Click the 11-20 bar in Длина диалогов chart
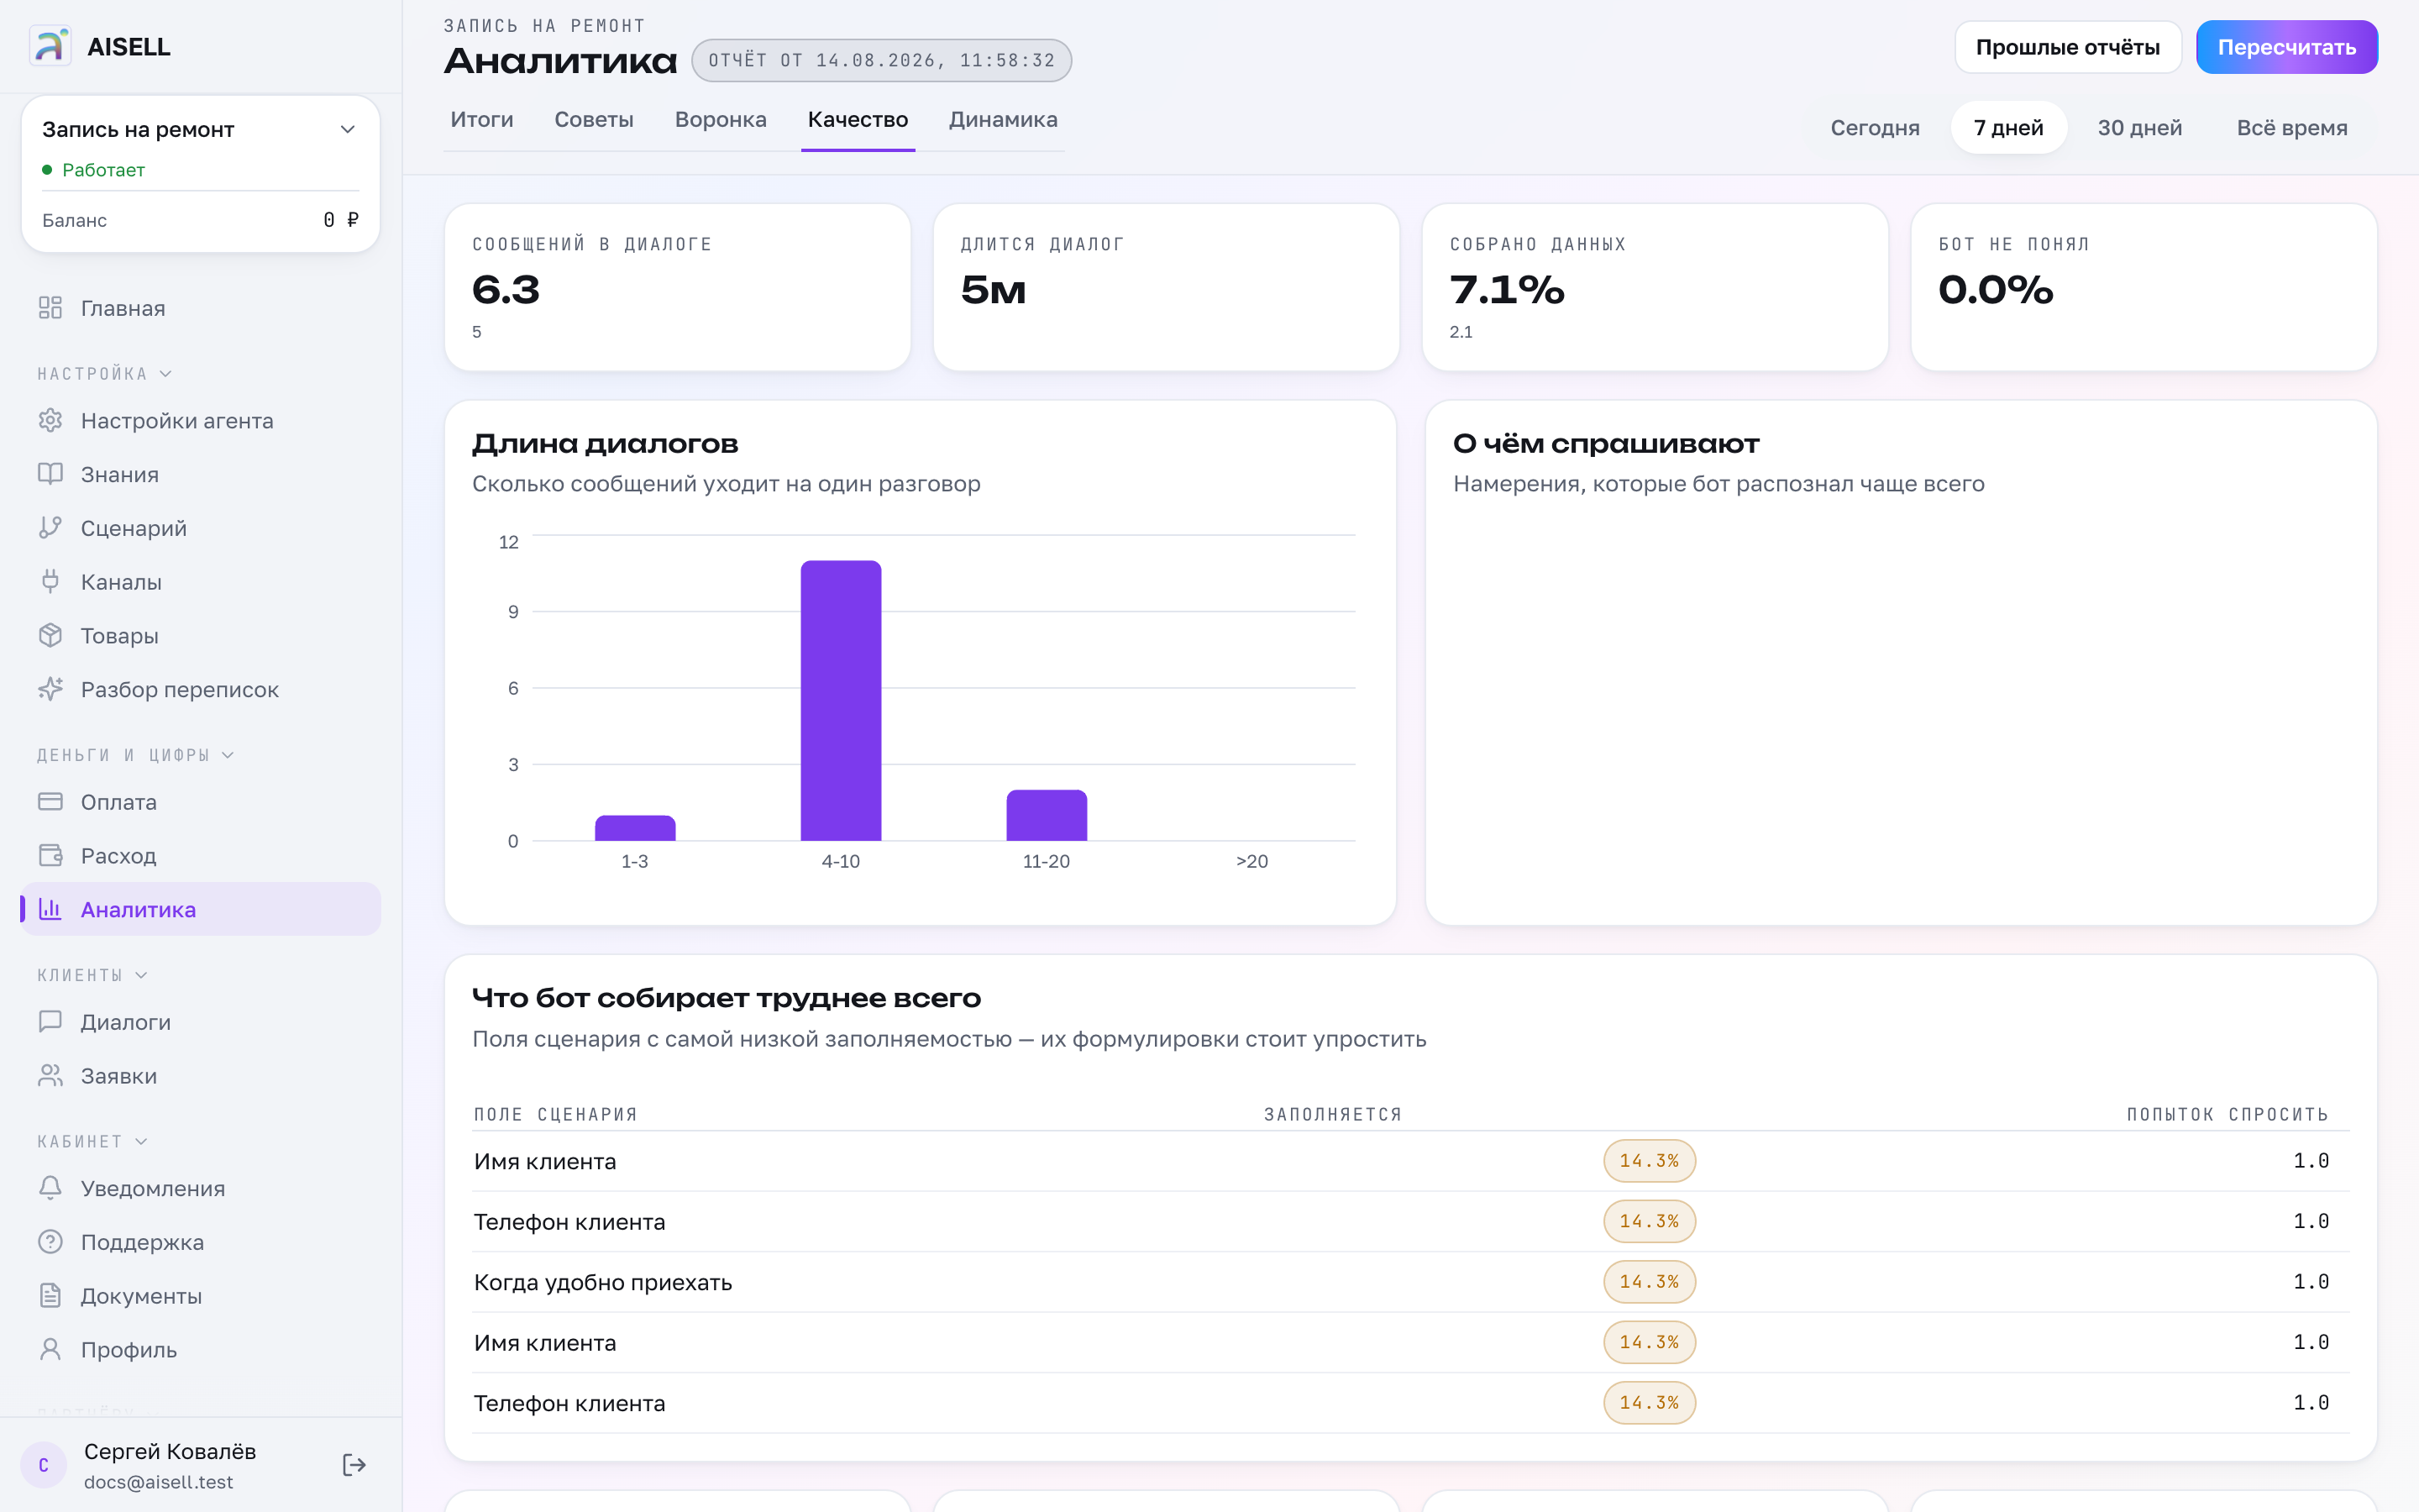2419x1512 pixels. click(x=1047, y=815)
